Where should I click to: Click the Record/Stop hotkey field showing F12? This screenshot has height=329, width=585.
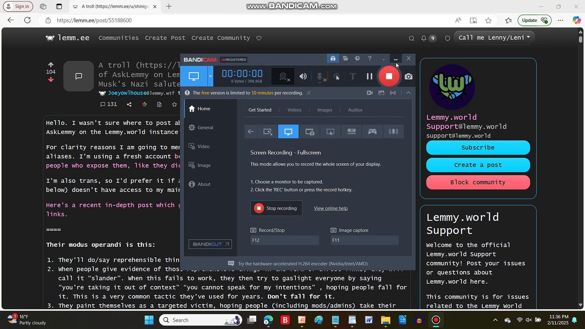pos(285,240)
